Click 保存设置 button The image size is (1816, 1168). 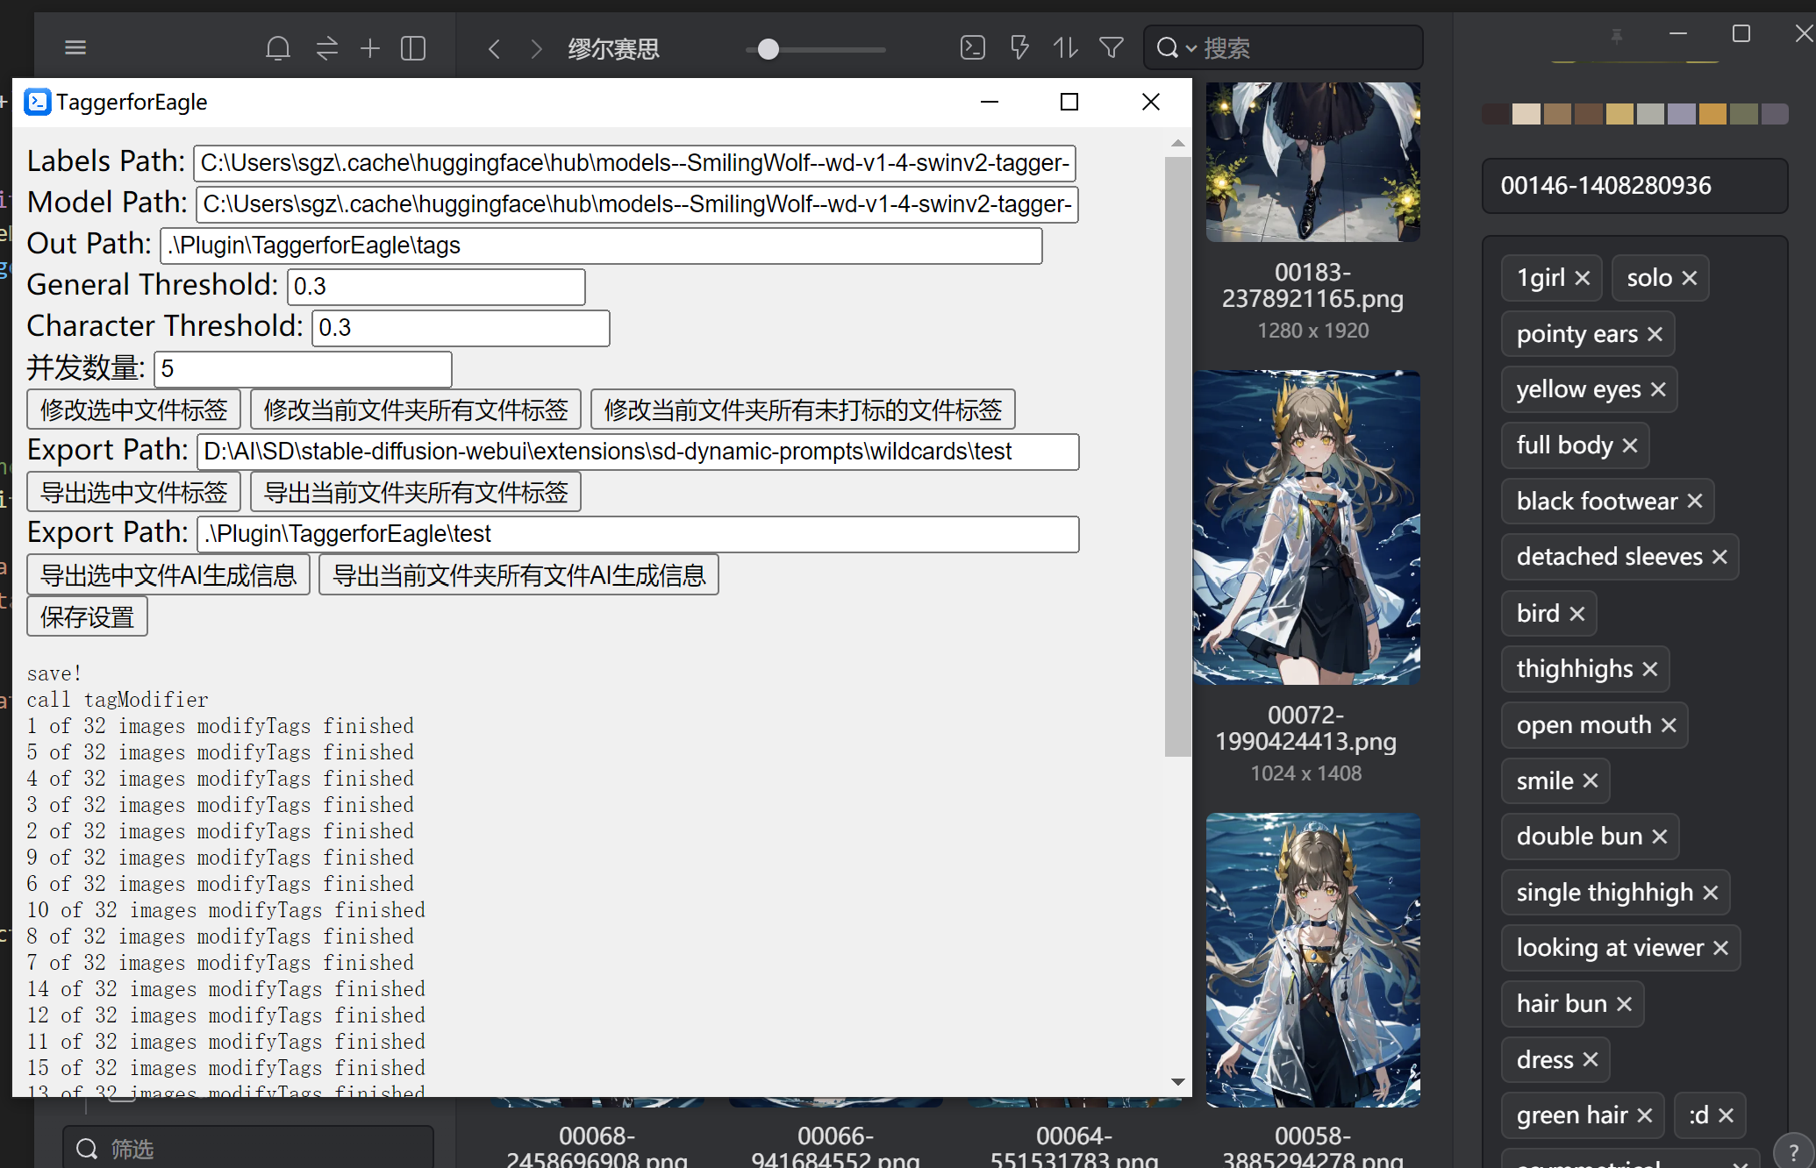pos(87,616)
